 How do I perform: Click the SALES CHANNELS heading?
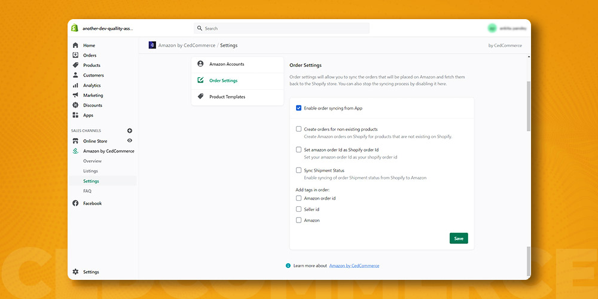coord(86,131)
